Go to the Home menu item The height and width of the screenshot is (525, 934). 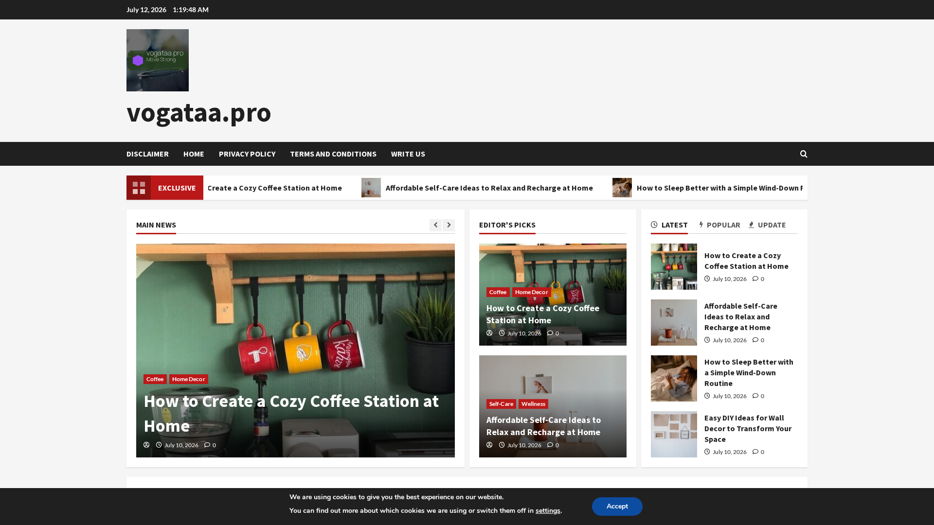coord(194,154)
